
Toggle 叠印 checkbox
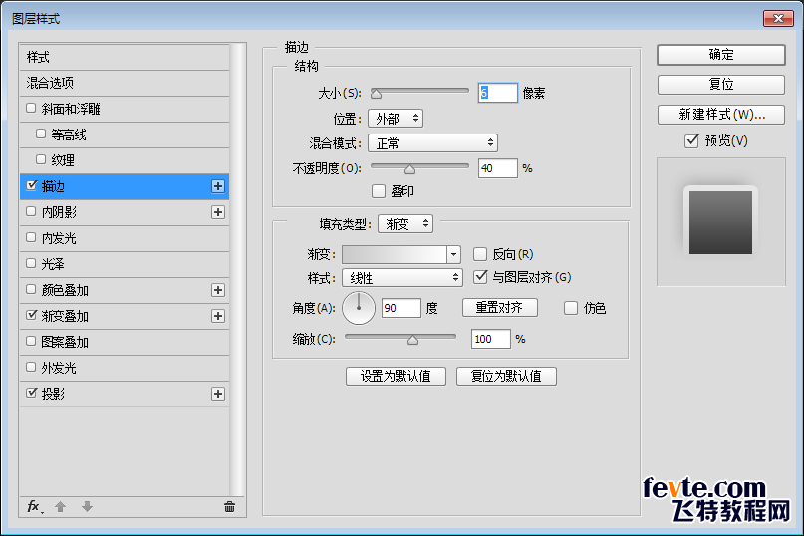click(x=379, y=191)
